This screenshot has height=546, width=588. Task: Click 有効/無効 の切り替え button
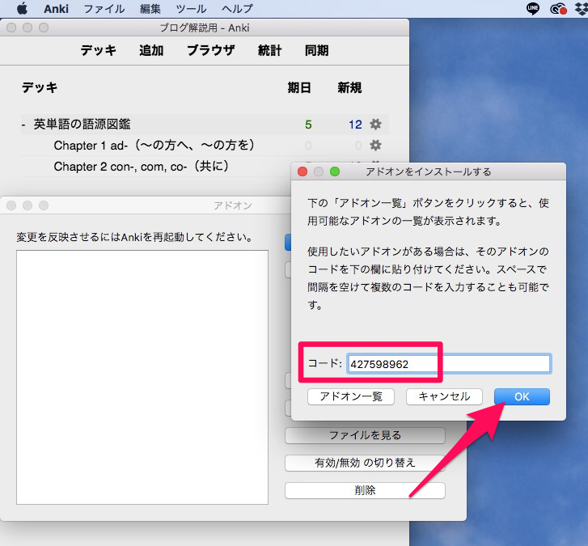[x=365, y=463]
